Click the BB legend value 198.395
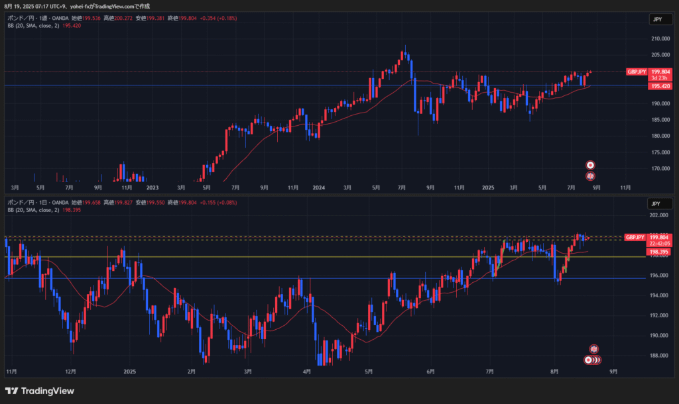Screen dimensions: 679x404 pos(72,210)
